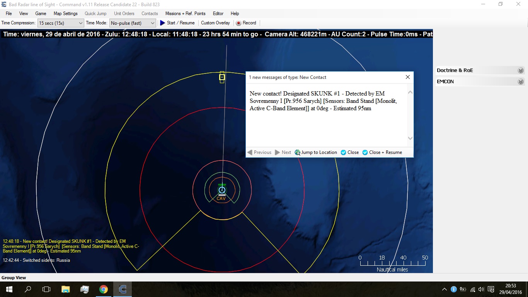Close the New Contact message popup with X

407,77
